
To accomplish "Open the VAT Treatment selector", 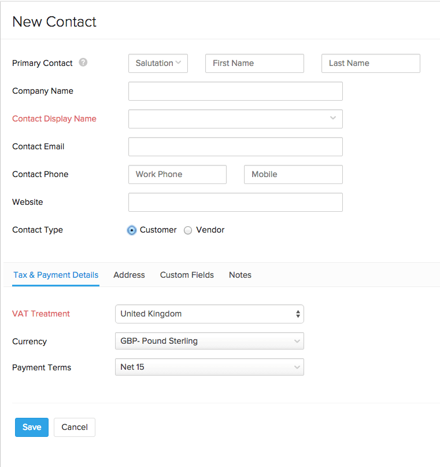I will pyautogui.click(x=209, y=314).
